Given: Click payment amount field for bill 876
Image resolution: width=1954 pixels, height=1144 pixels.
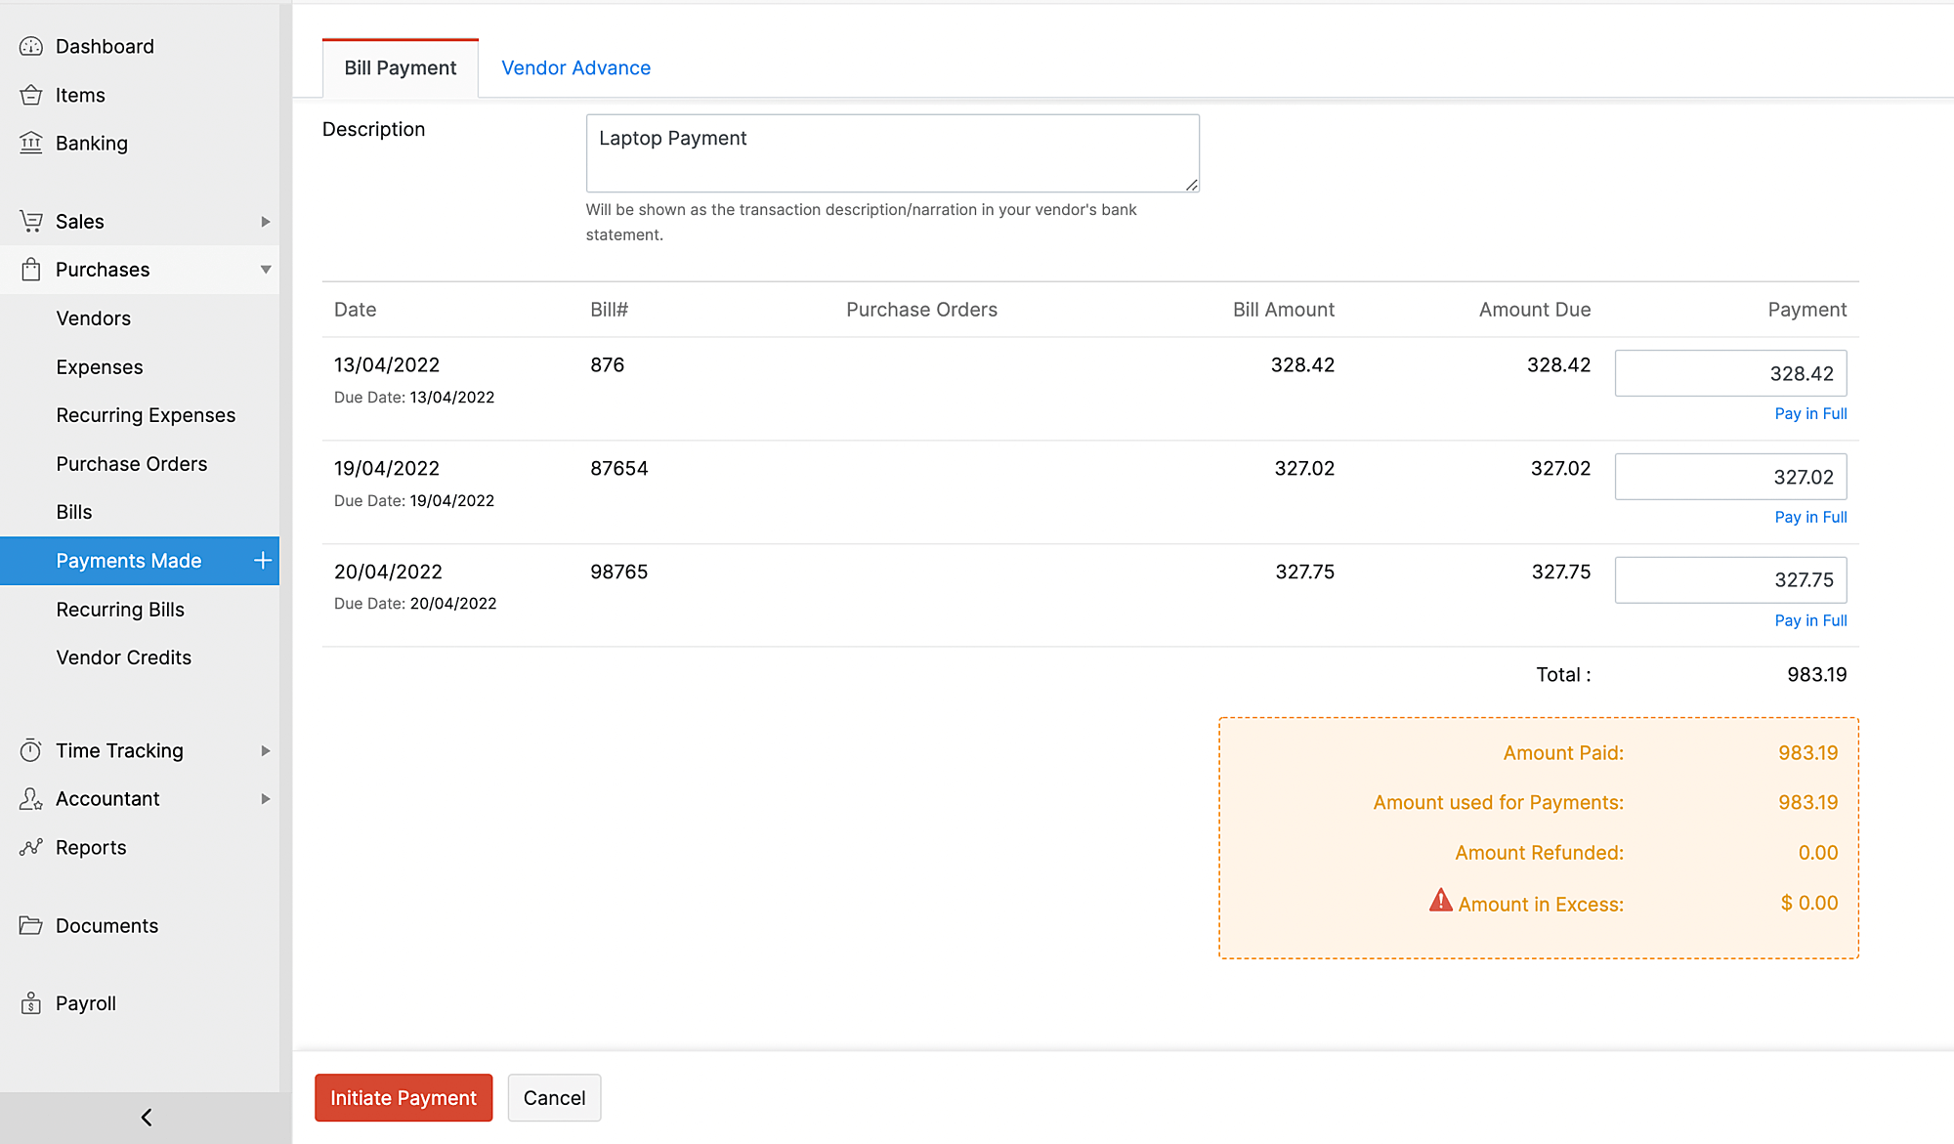Looking at the screenshot, I should [1729, 373].
